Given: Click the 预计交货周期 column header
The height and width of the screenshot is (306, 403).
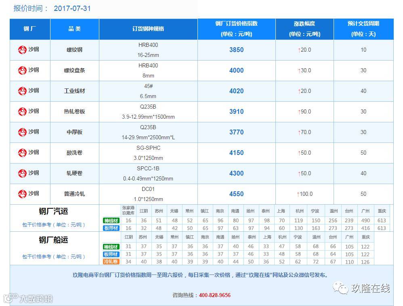Looking at the screenshot, I should pos(363,29).
